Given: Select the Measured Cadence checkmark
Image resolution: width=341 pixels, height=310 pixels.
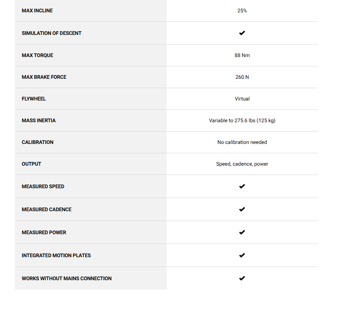Looking at the screenshot, I should (x=242, y=210).
